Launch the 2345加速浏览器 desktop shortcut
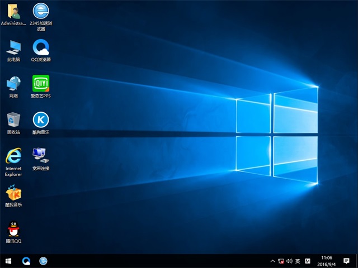 [41, 12]
